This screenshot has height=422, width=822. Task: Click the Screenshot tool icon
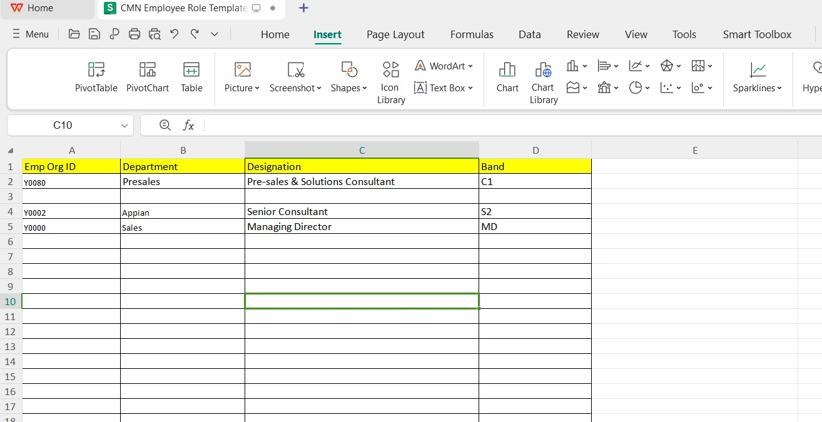(x=295, y=69)
